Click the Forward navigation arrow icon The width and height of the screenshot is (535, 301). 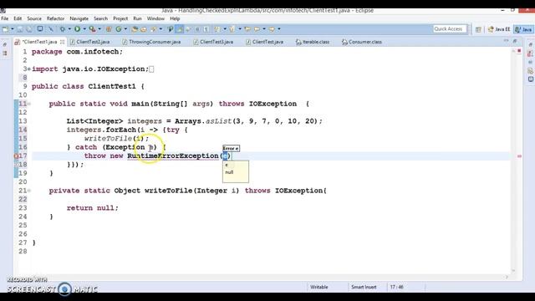[272, 29]
